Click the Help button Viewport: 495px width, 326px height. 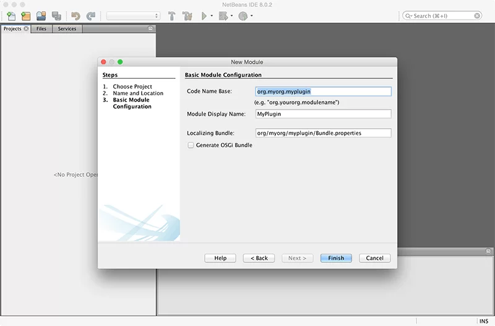[220, 258]
